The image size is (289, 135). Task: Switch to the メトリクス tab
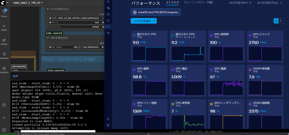coord(172,2)
